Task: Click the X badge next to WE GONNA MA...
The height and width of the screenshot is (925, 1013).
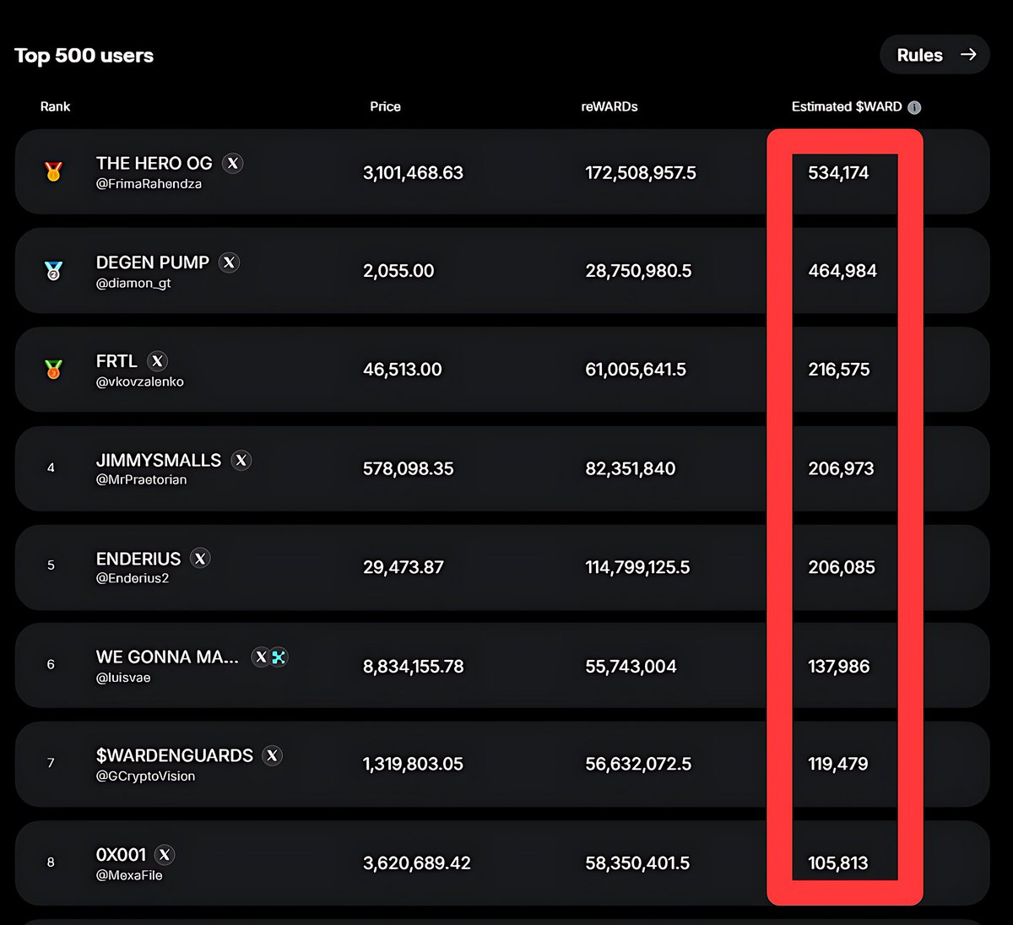Action: (x=262, y=657)
